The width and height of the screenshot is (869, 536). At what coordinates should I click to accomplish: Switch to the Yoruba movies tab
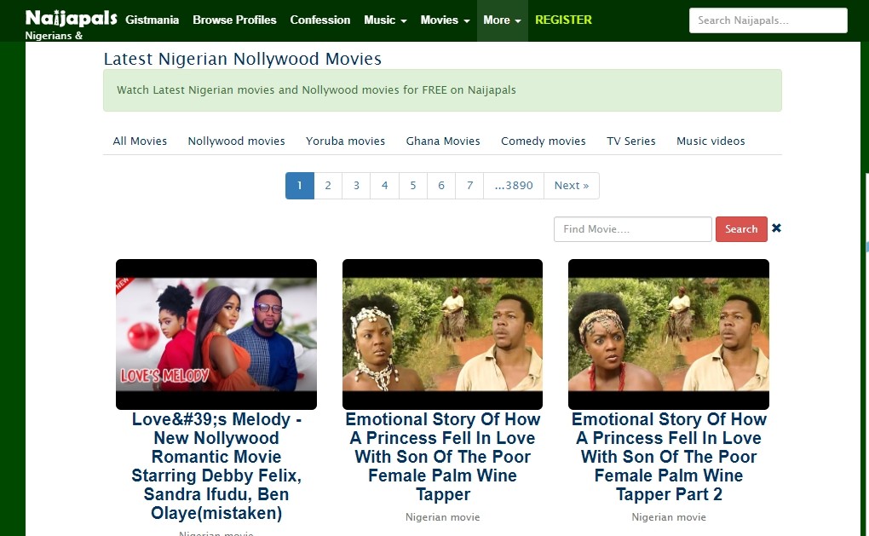(x=345, y=141)
